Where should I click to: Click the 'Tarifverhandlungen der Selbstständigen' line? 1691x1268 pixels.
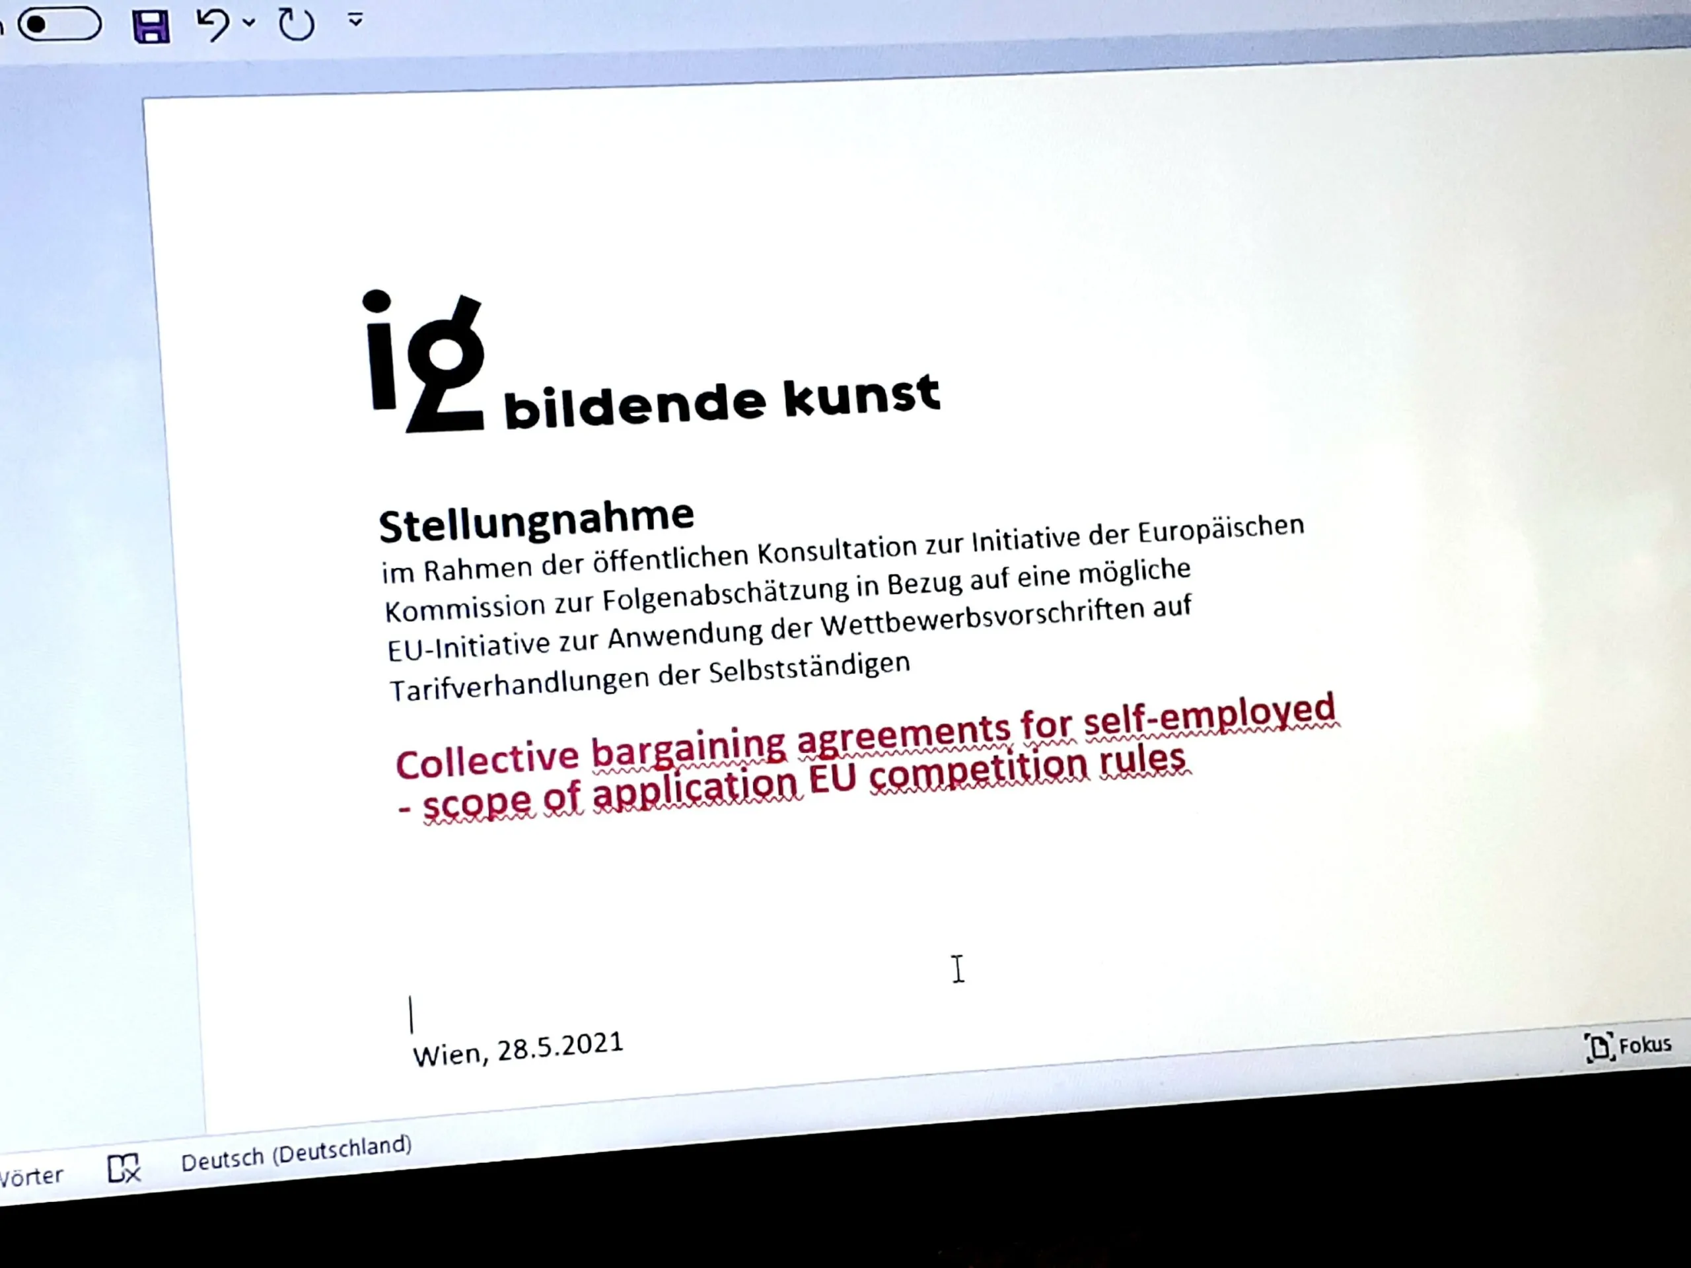(x=650, y=677)
